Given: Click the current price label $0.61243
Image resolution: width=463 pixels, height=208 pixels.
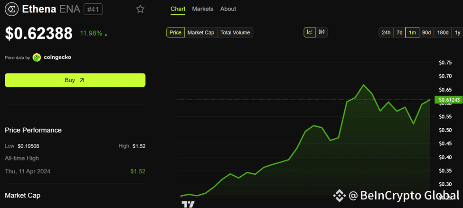Looking at the screenshot, I should [x=449, y=100].
